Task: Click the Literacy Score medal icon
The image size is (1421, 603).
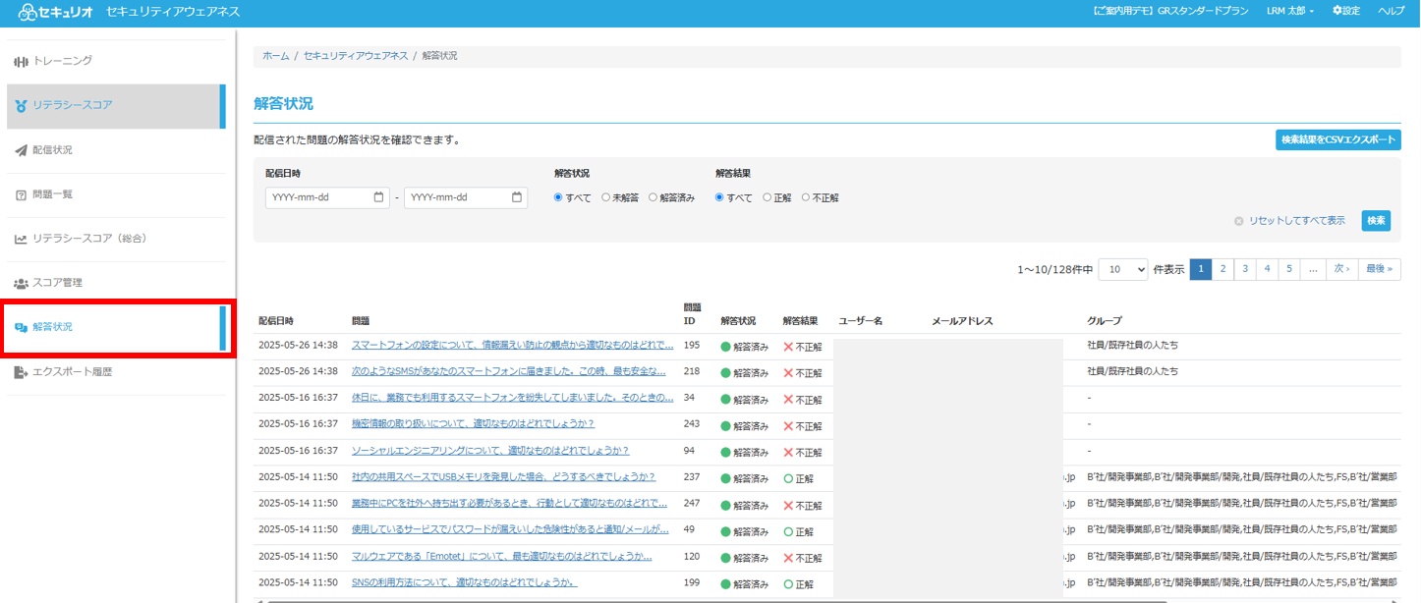Action: pyautogui.click(x=21, y=106)
